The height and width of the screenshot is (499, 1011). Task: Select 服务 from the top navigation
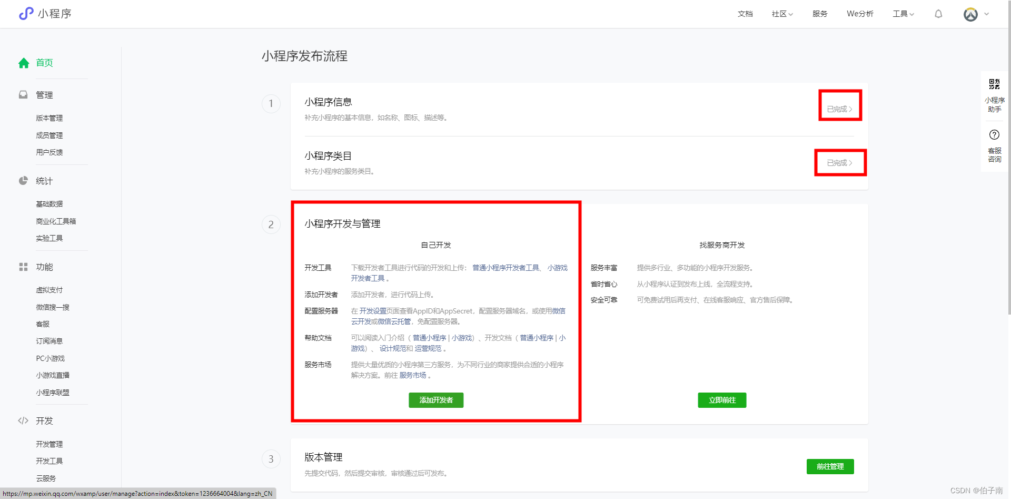pos(819,14)
